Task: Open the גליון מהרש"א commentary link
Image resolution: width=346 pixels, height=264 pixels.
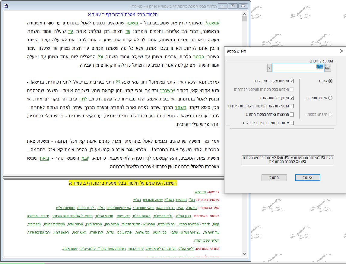Action: click(163, 216)
